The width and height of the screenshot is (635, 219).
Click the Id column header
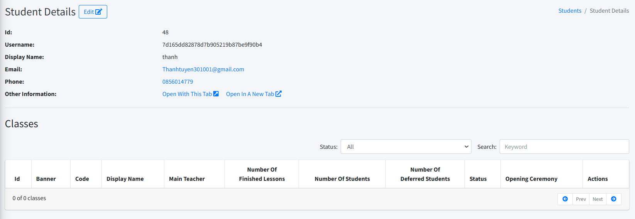[x=17, y=179]
